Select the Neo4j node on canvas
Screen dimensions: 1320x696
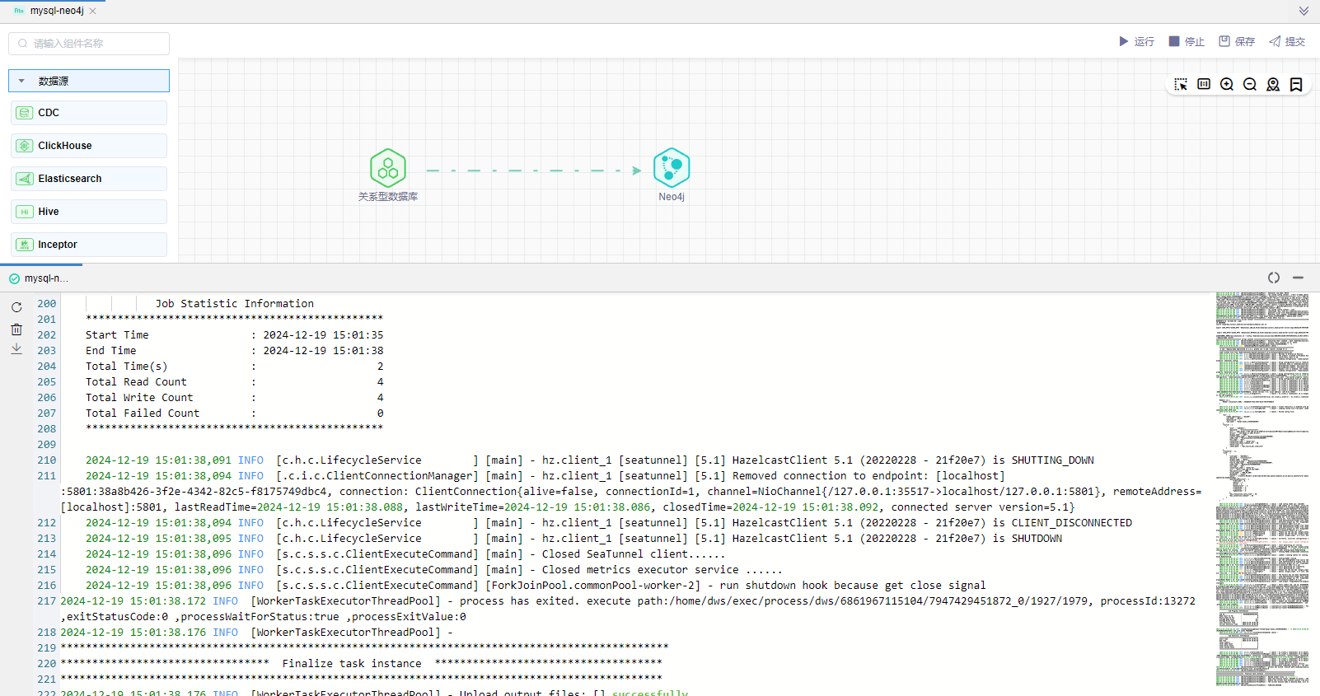(x=672, y=168)
